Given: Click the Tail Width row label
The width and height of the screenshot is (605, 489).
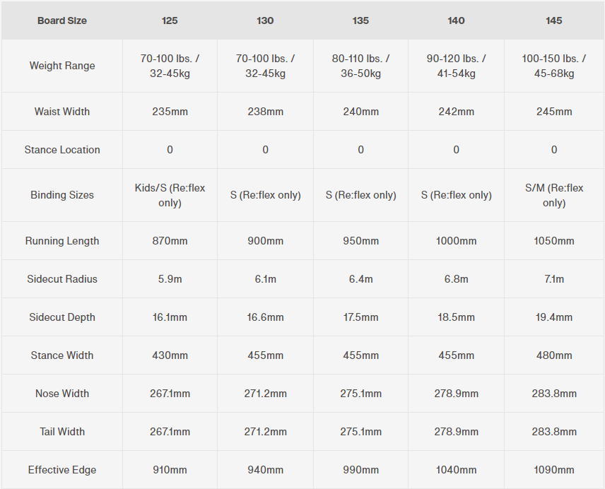Looking at the screenshot, I should click(x=62, y=432).
